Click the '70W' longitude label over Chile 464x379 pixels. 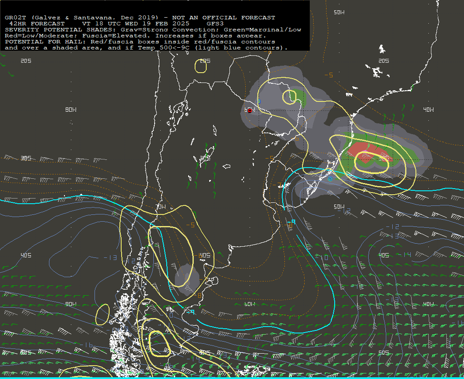161,207
